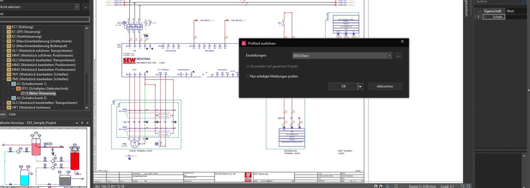Click the Abbrechen button
Screen dimensions: 530x188
coord(385,86)
